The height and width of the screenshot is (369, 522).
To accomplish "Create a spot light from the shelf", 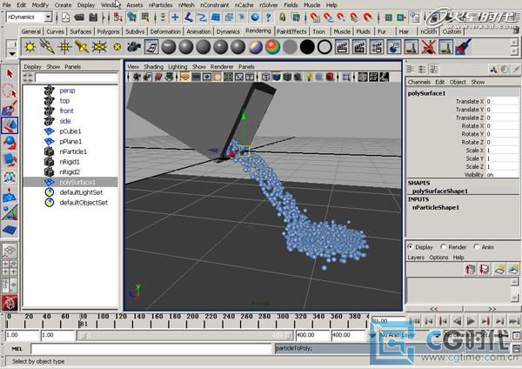I will click(x=82, y=47).
